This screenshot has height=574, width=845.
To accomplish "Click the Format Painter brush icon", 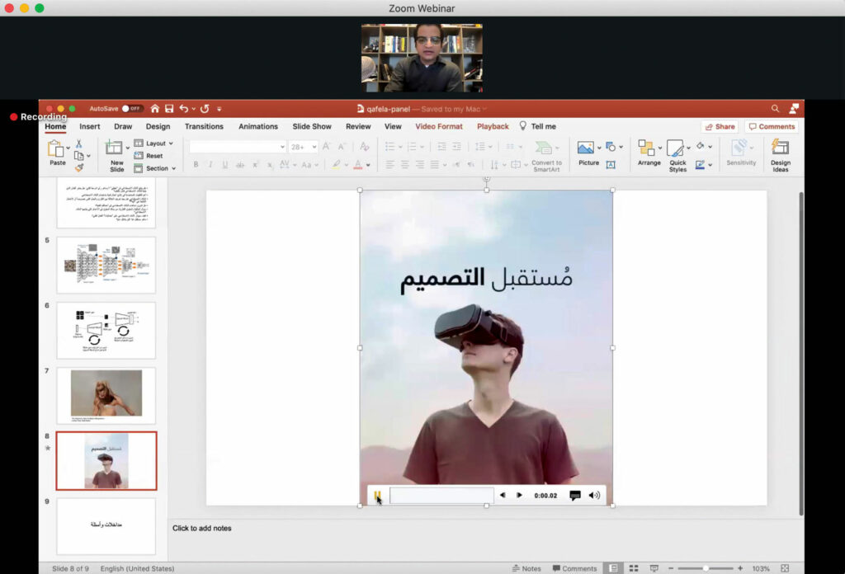I will tap(79, 167).
